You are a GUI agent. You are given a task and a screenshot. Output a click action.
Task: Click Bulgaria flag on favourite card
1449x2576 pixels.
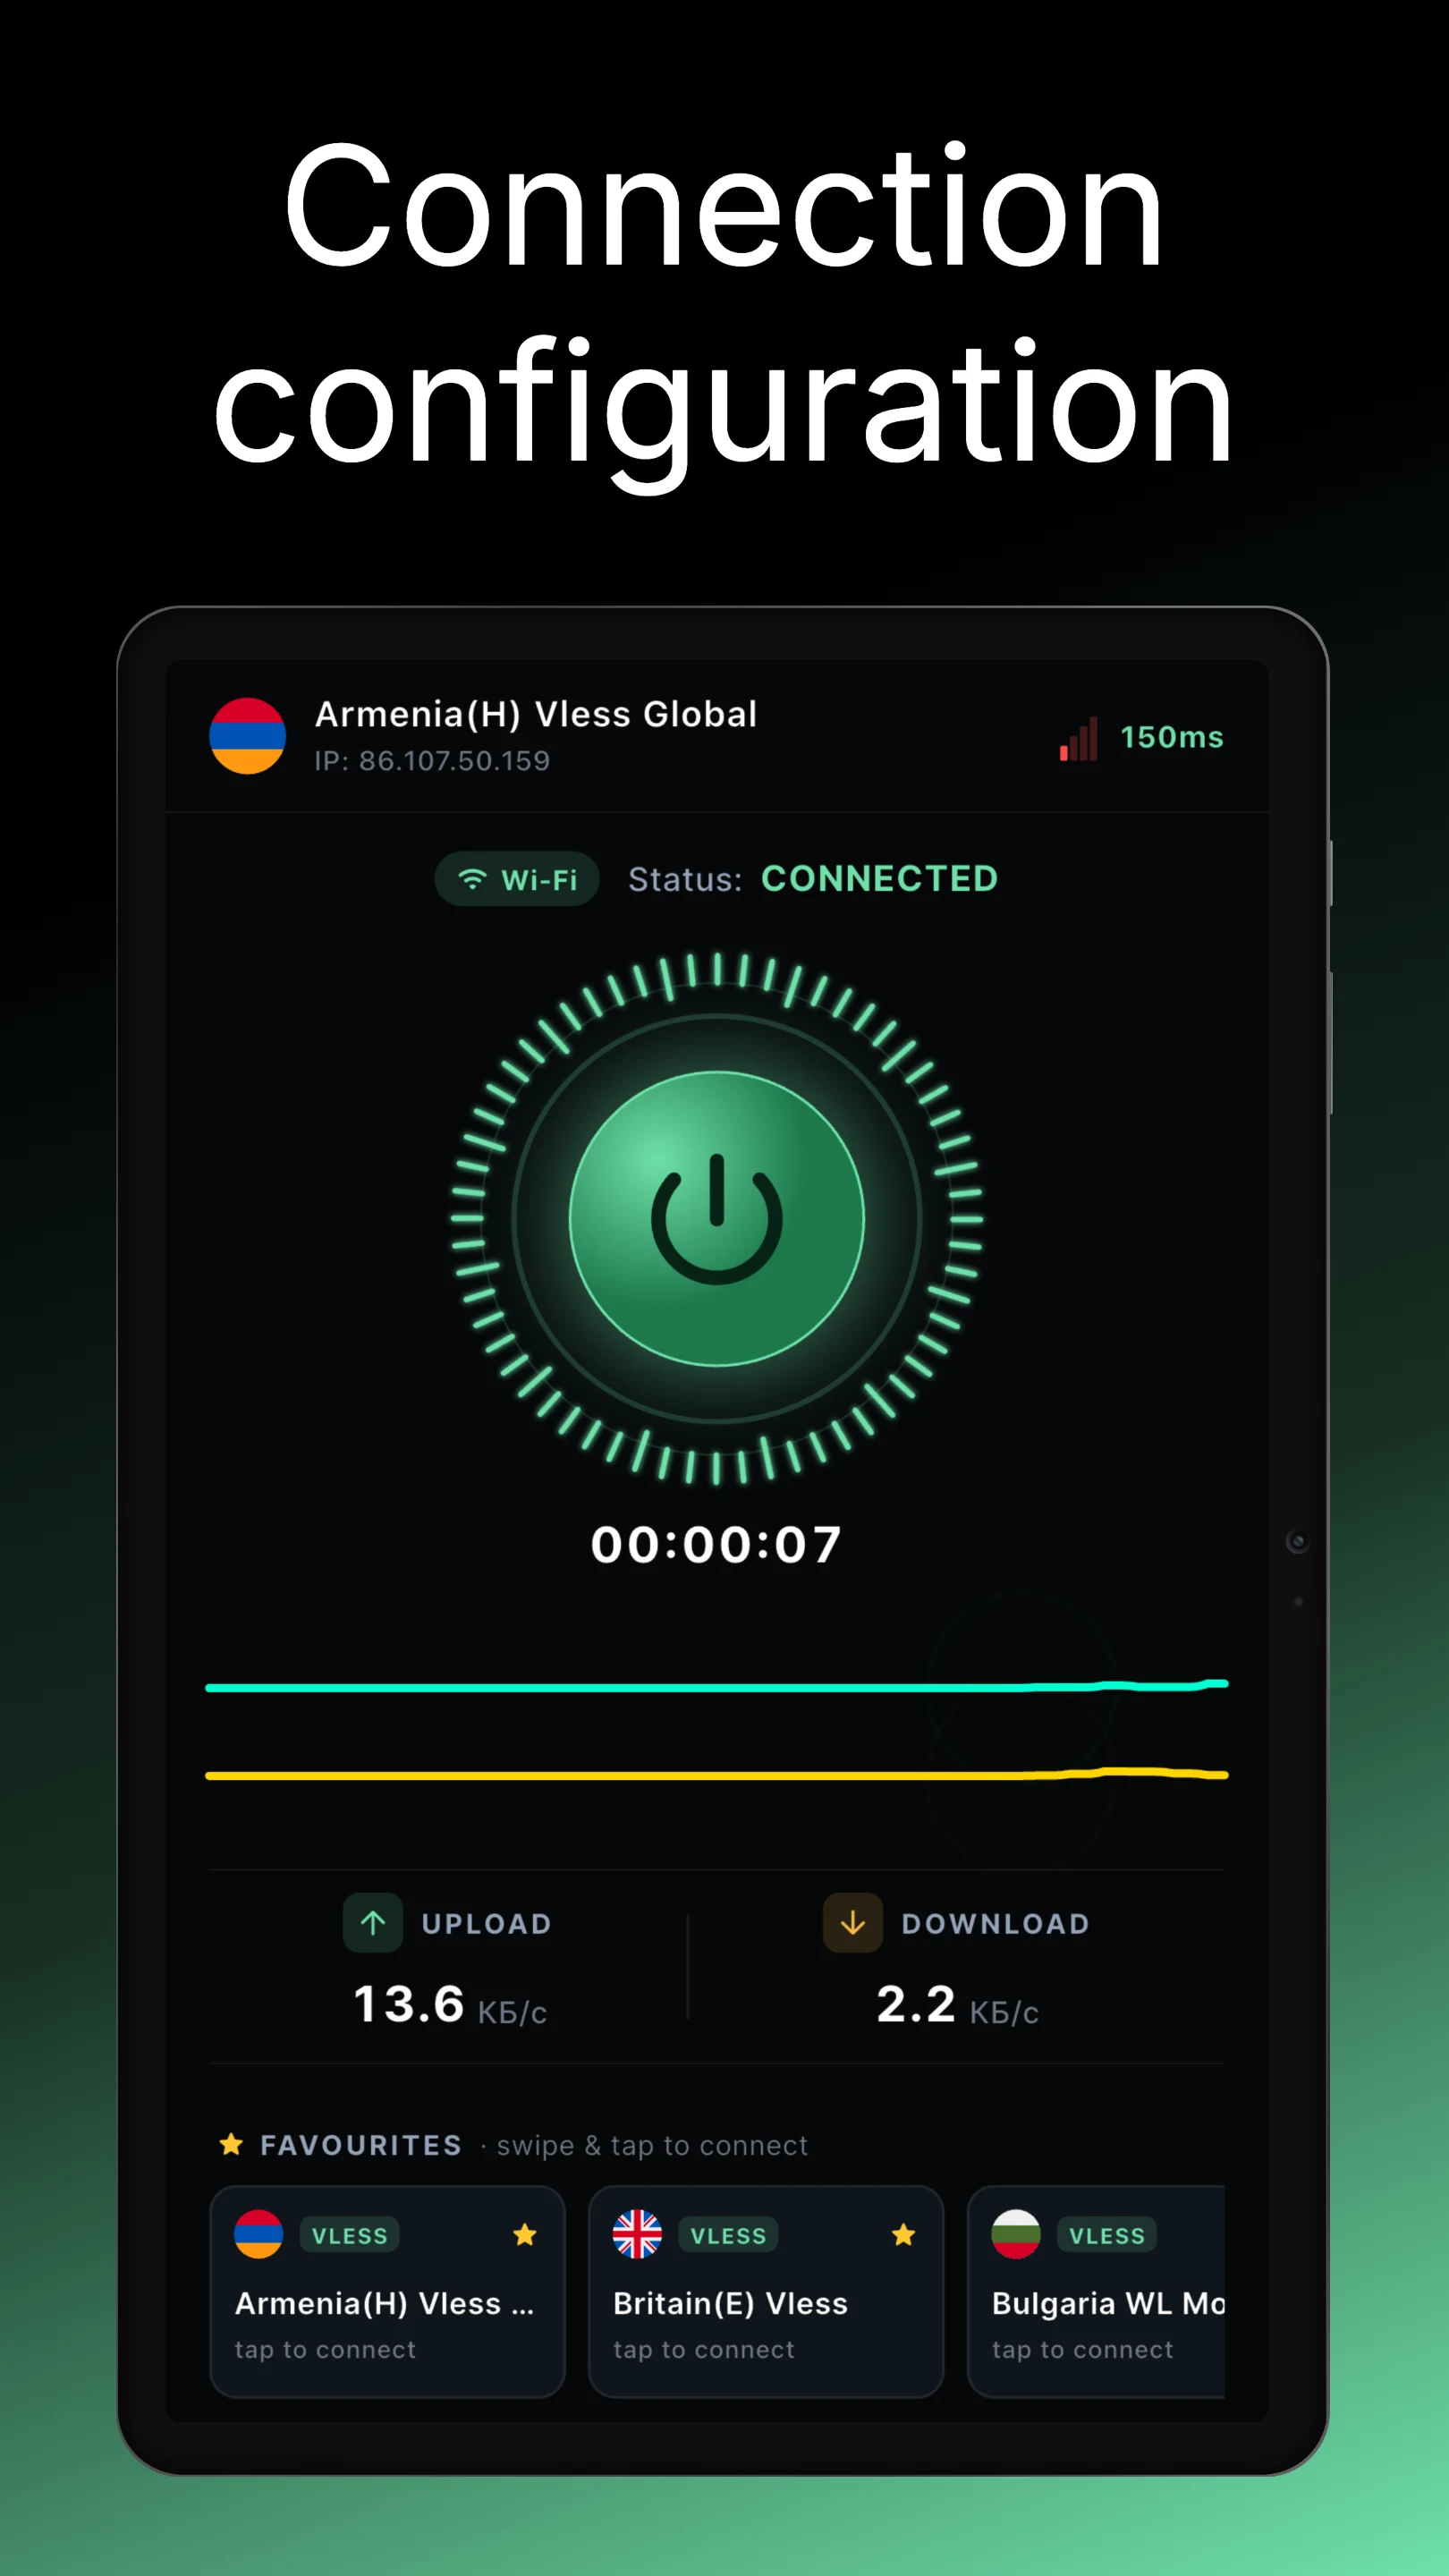1016,2234
